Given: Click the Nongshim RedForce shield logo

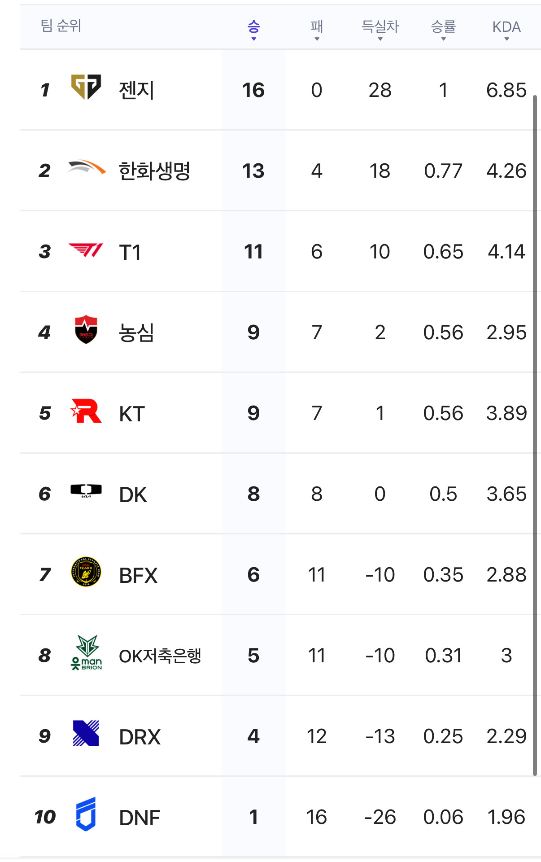Looking at the screenshot, I should (x=86, y=329).
